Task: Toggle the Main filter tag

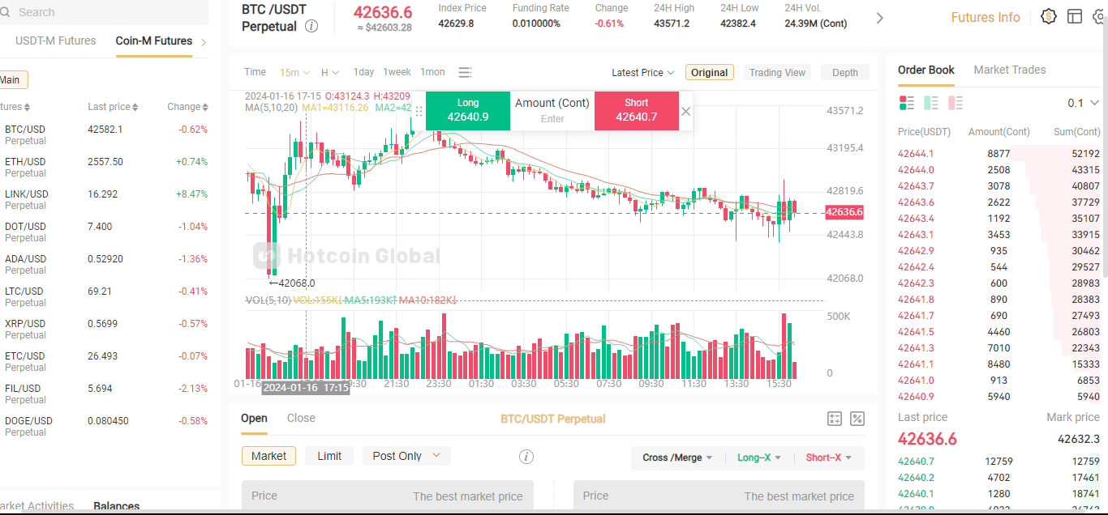Action: click(x=11, y=80)
